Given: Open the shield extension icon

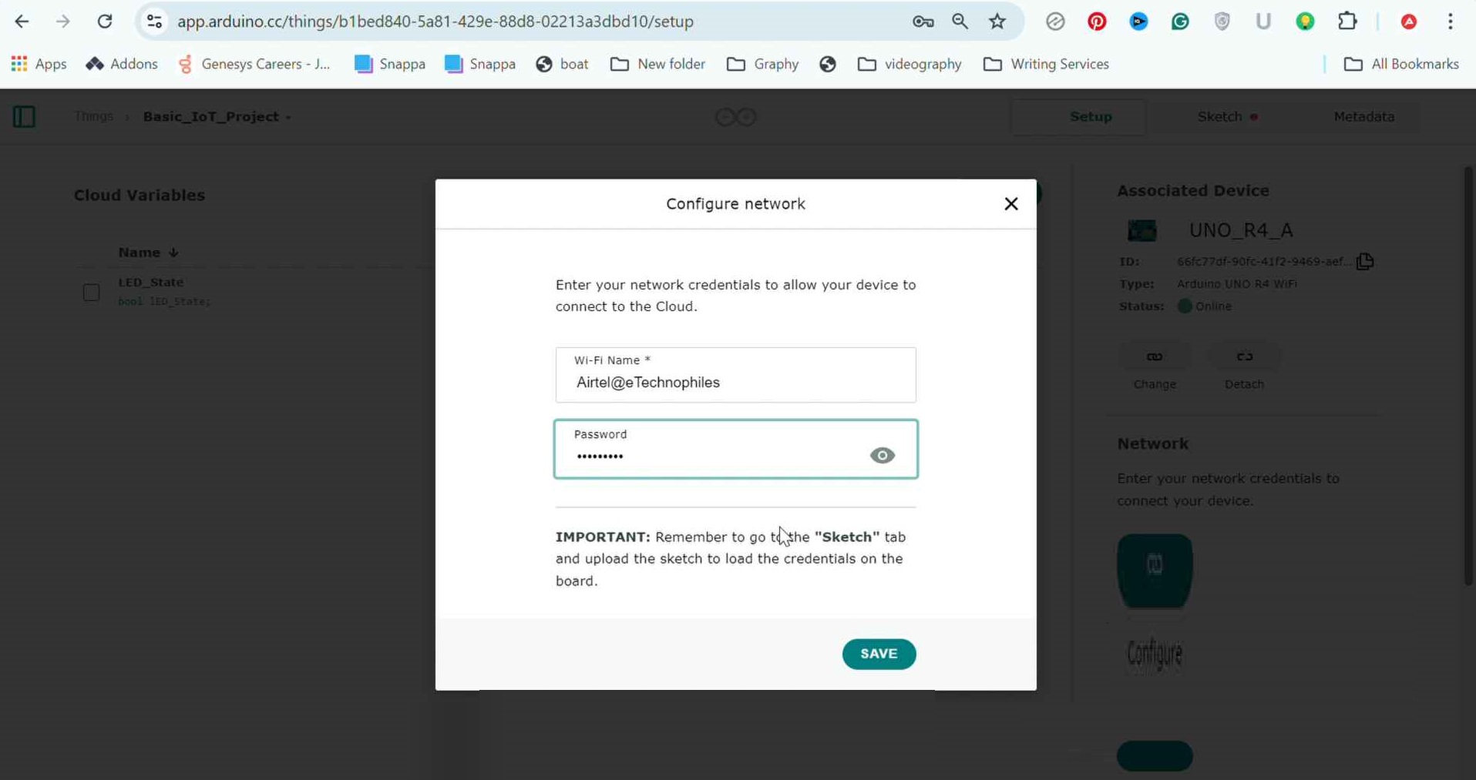Looking at the screenshot, I should point(1222,22).
